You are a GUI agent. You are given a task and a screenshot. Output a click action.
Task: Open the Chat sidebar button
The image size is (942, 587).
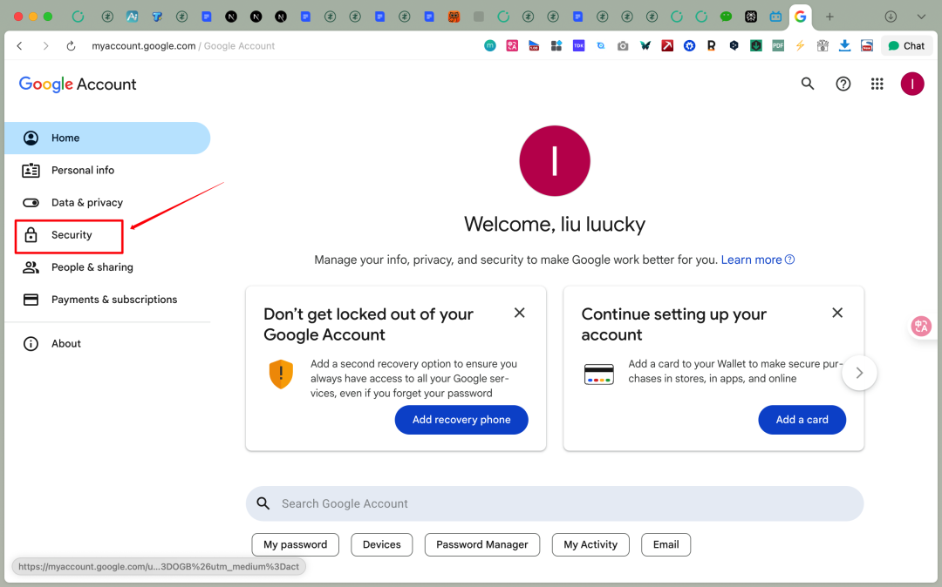906,45
